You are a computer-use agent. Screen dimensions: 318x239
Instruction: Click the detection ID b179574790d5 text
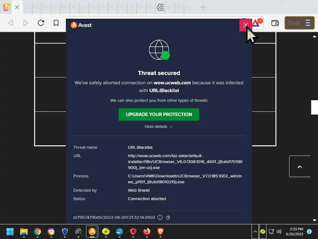click(114, 218)
